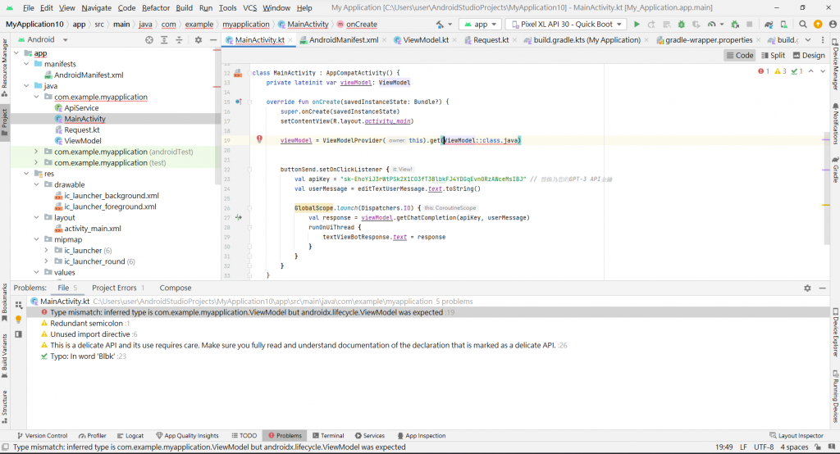
Task: Open the Pixel XL API 30 device dropdown
Action: pyautogui.click(x=566, y=24)
